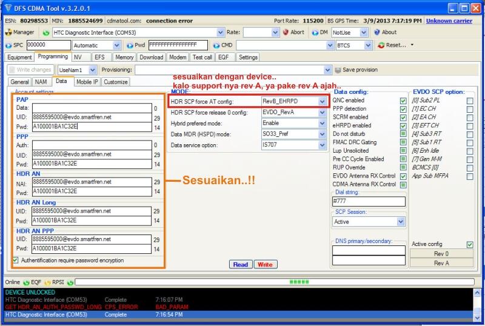Toggle Active config checkbox
The image size is (485, 326).
point(469,244)
